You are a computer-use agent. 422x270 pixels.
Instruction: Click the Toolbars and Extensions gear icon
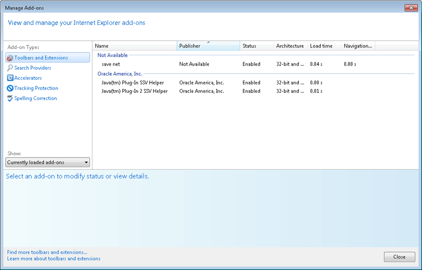pyautogui.click(x=10, y=58)
